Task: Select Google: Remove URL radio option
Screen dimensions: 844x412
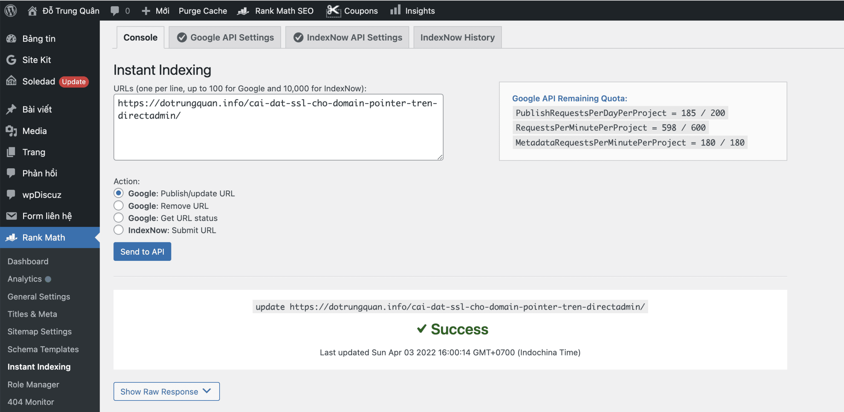Action: pos(119,206)
